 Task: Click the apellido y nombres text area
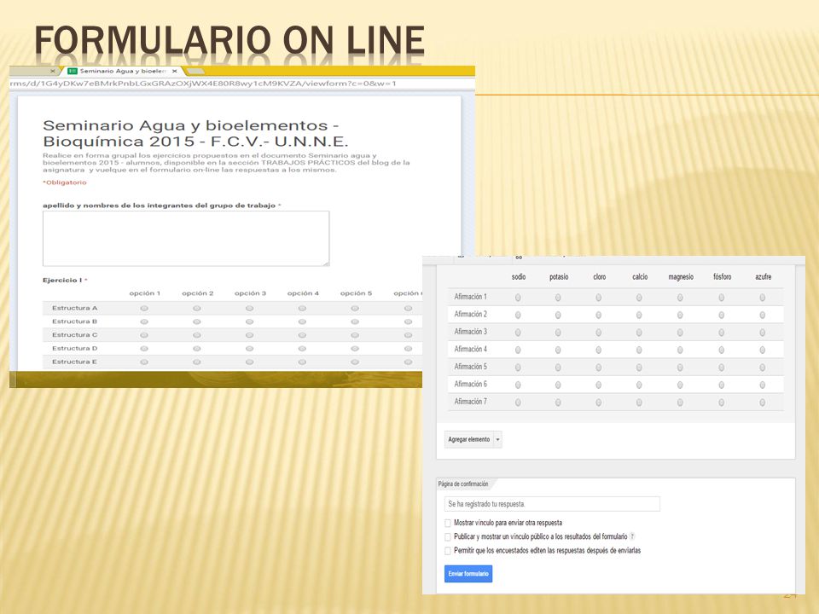pos(186,239)
